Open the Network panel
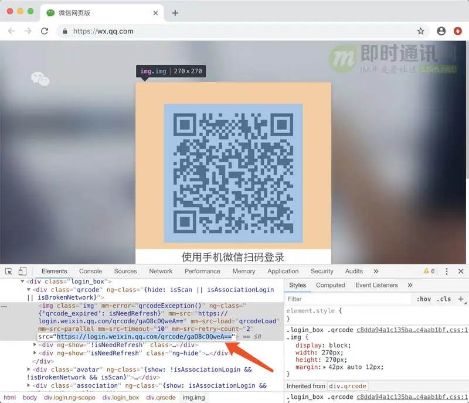469x403 pixels. (161, 271)
